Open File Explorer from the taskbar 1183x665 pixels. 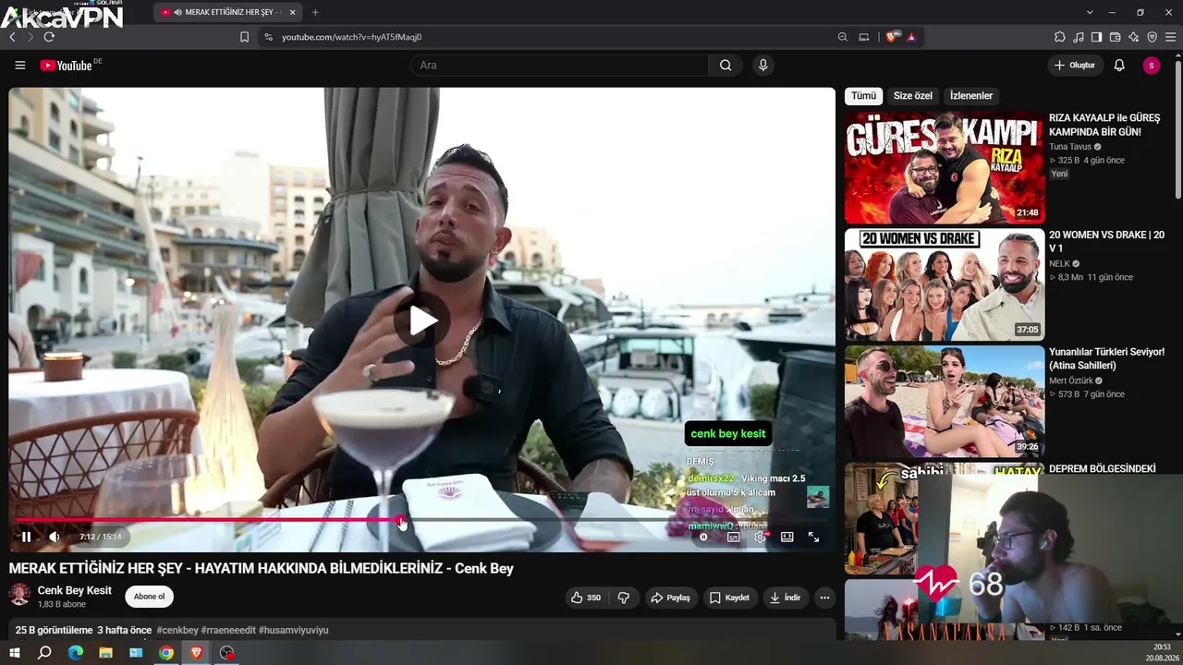point(106,653)
